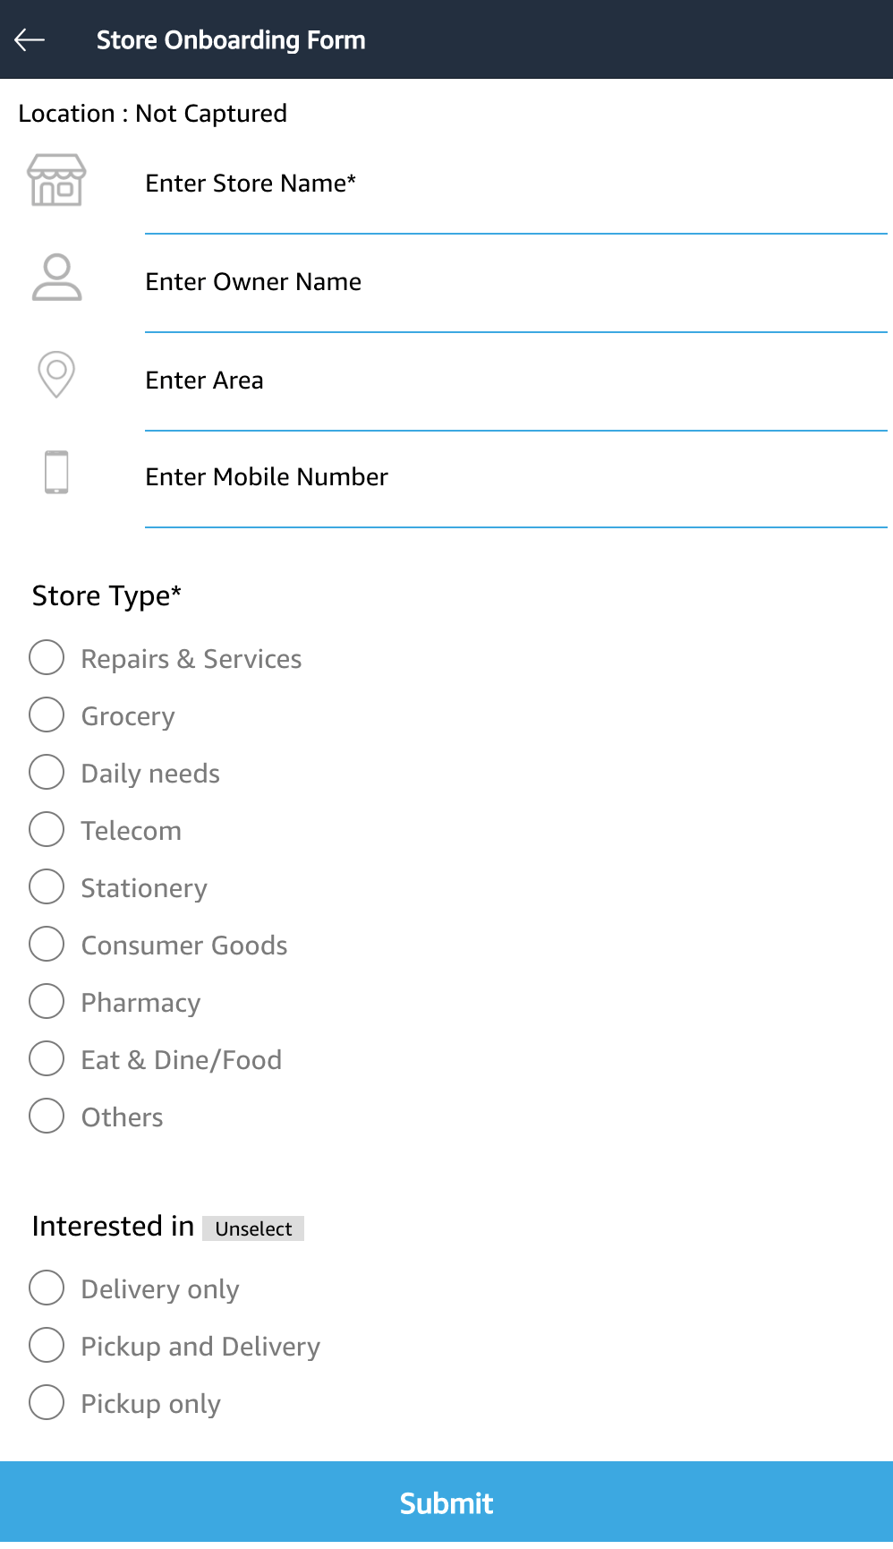
Task: Select the Pharmacy radio button
Action: coord(47,1002)
